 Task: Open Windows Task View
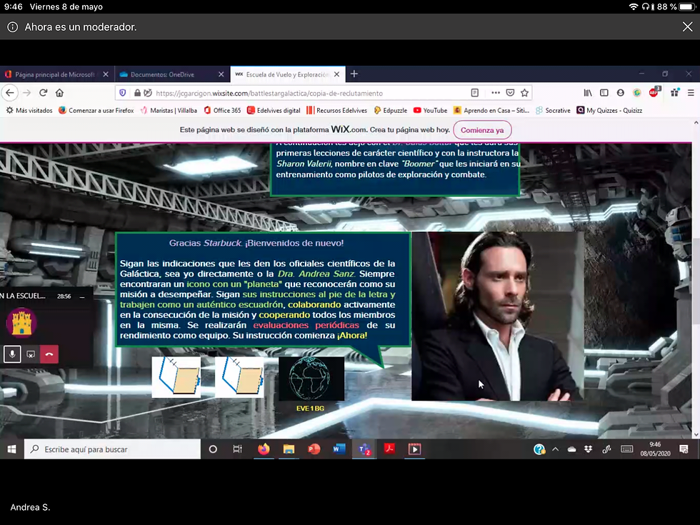click(x=237, y=449)
